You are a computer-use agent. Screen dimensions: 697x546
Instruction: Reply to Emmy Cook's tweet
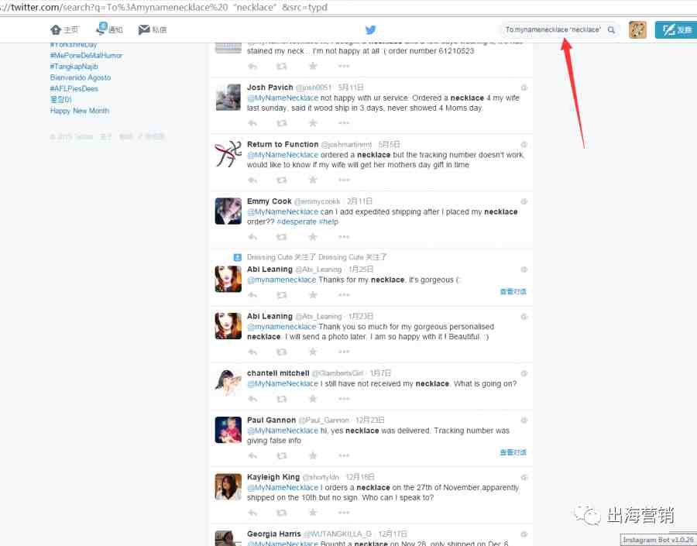click(252, 237)
